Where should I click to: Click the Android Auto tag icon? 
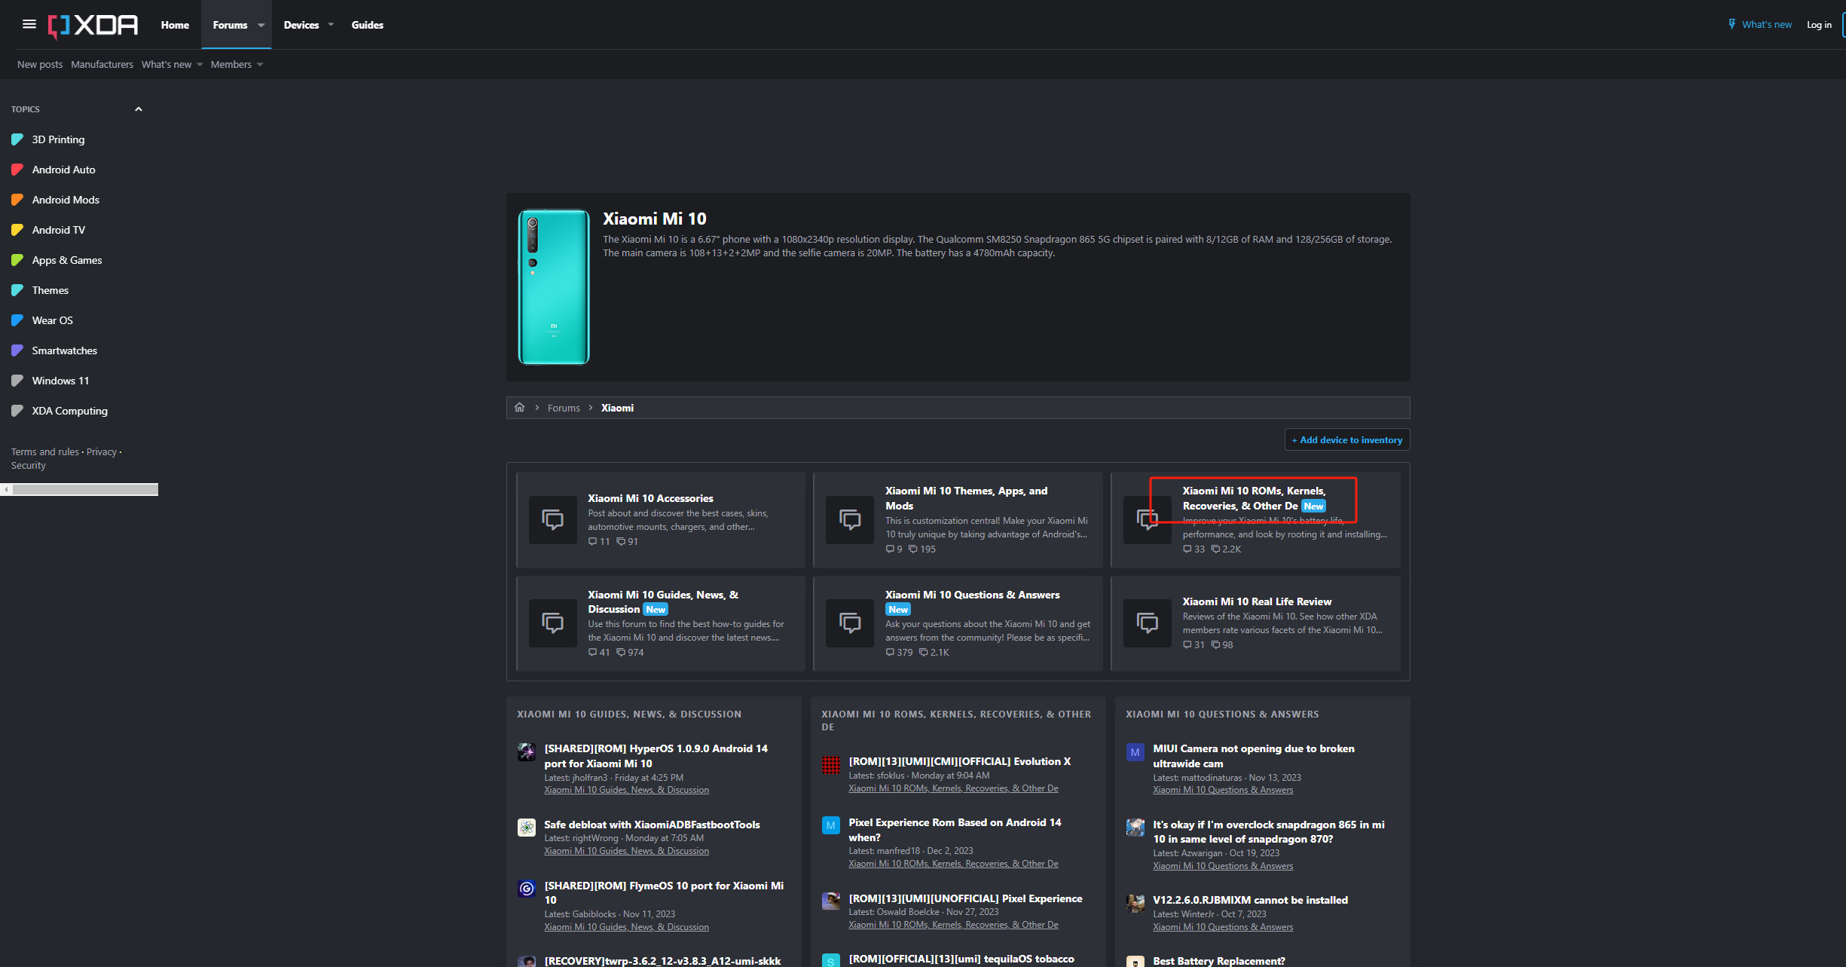(x=17, y=170)
